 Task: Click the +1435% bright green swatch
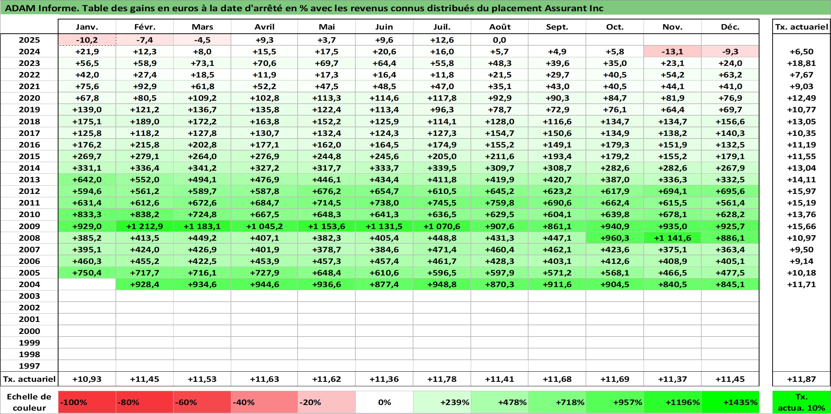coord(730,402)
